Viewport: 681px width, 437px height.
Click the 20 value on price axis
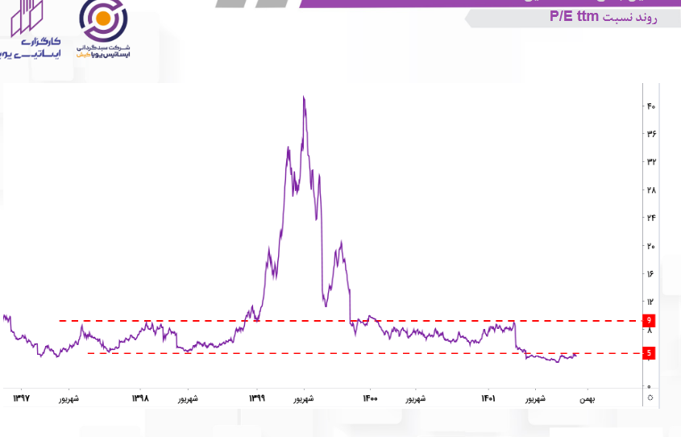pos(650,246)
